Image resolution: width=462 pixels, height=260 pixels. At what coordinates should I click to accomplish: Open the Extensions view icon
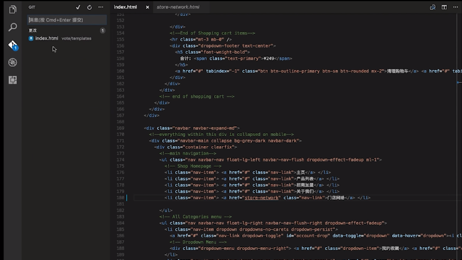[x=12, y=80]
